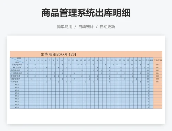The image size is (172, 131).
Task: Select the 备注 column header
Action: [151, 60]
